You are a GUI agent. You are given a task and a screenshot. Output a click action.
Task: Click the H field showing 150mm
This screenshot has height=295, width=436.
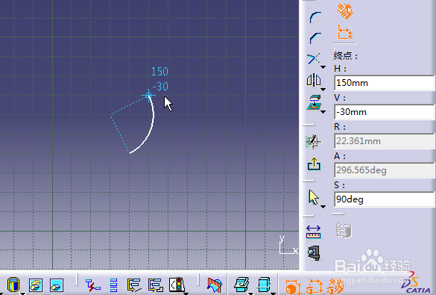384,83
